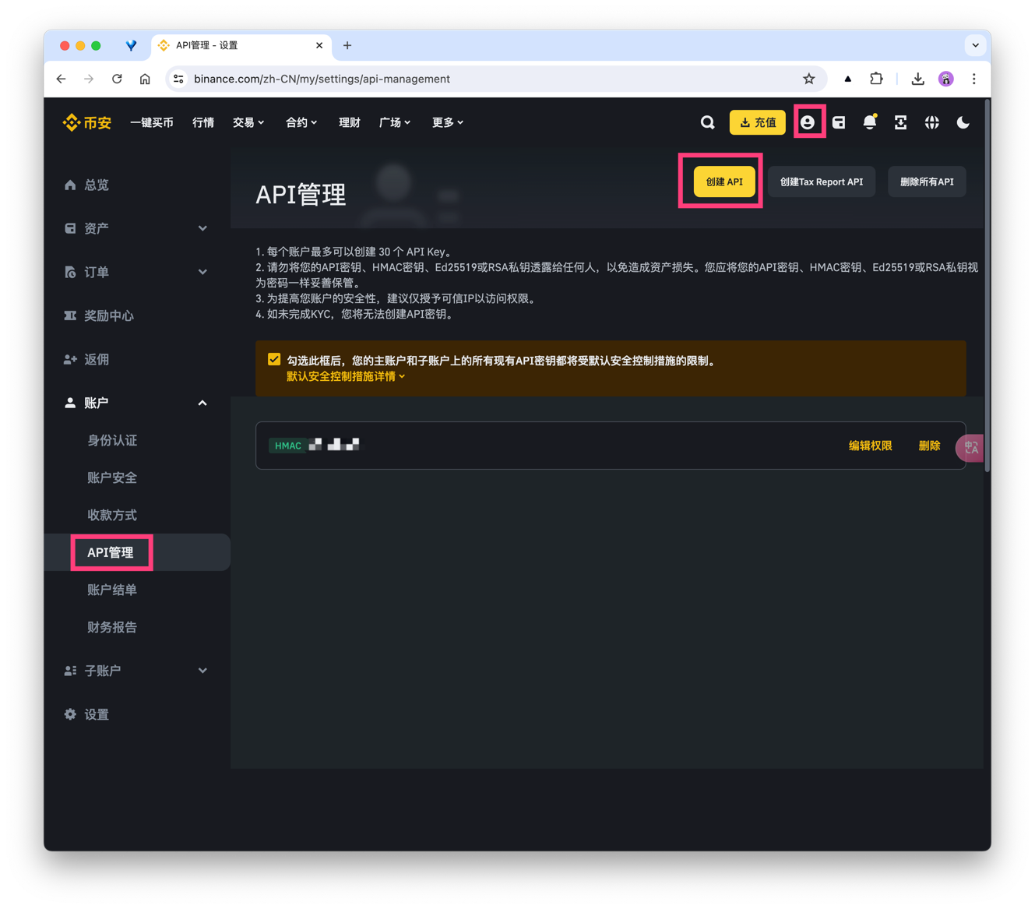The height and width of the screenshot is (909, 1035).
Task: Click the app download icon in top bar
Action: pos(900,122)
